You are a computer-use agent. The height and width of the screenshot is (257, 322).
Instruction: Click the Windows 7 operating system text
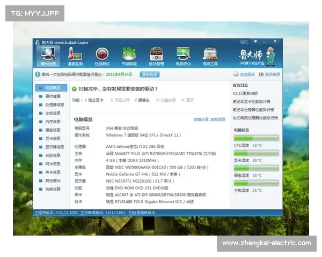pyautogui.click(x=143, y=135)
